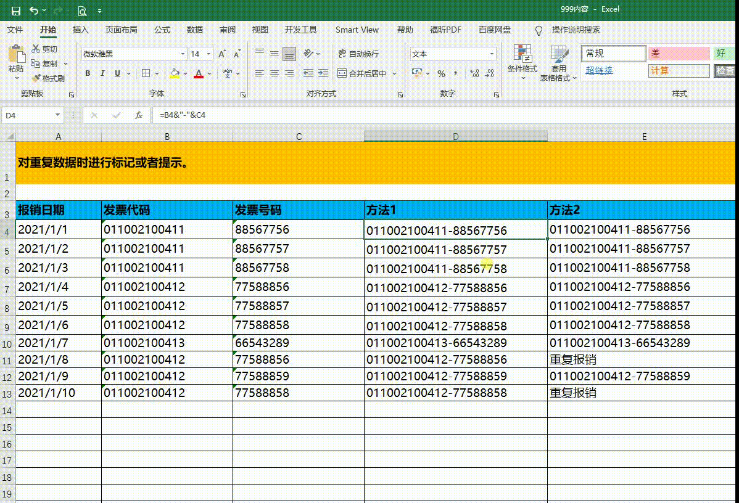Click the phonetic guide wén icon
The image size is (739, 503).
(x=227, y=73)
